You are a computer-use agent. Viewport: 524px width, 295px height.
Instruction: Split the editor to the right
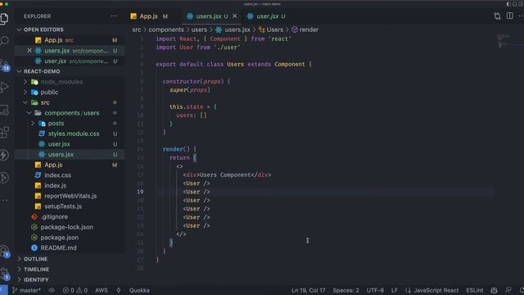tap(509, 16)
